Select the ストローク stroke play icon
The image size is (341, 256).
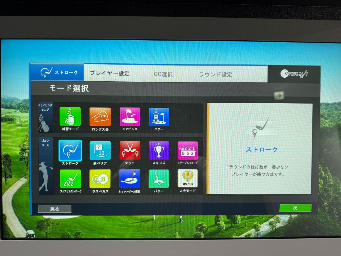[70, 150]
